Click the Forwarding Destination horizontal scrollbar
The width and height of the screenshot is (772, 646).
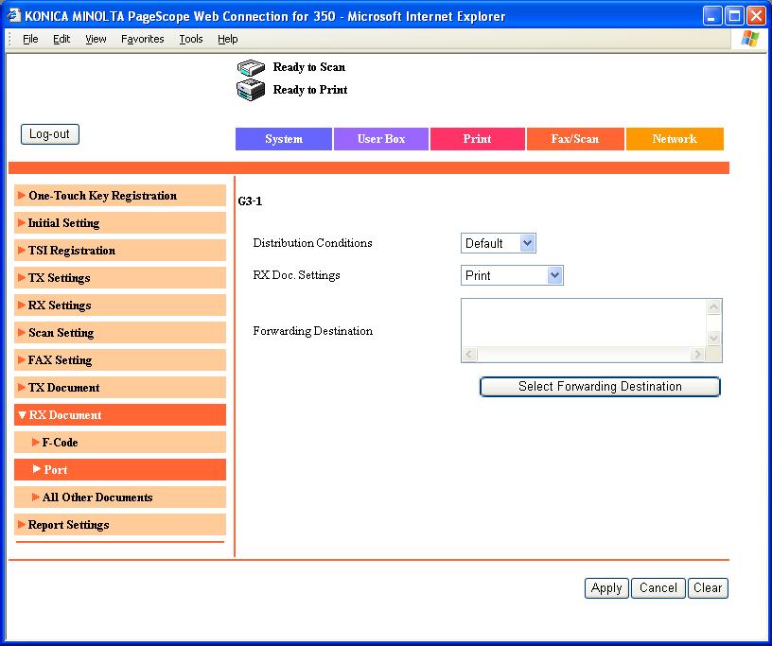tap(583, 355)
